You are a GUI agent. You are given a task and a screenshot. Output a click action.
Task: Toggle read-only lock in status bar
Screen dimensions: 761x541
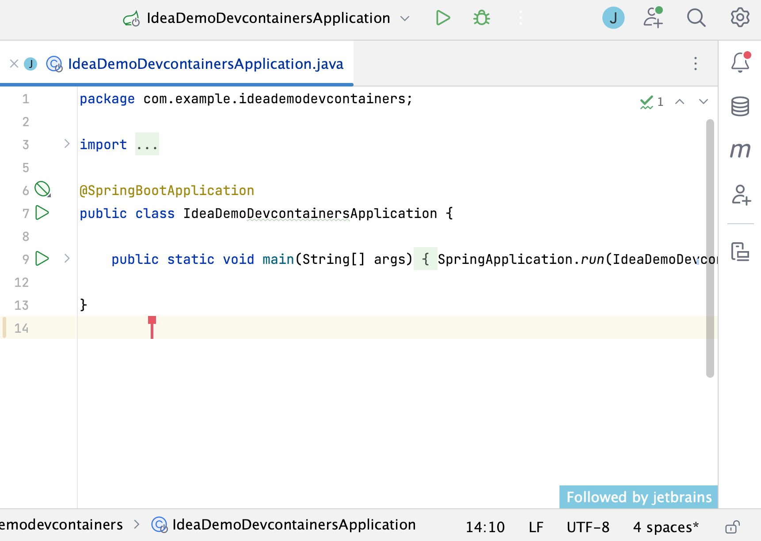pos(732,527)
